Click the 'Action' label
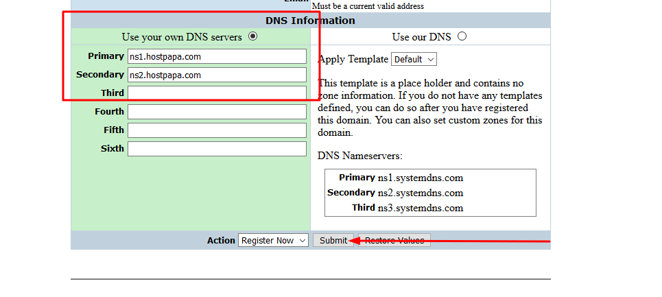The height and width of the screenshot is (297, 662). point(221,241)
